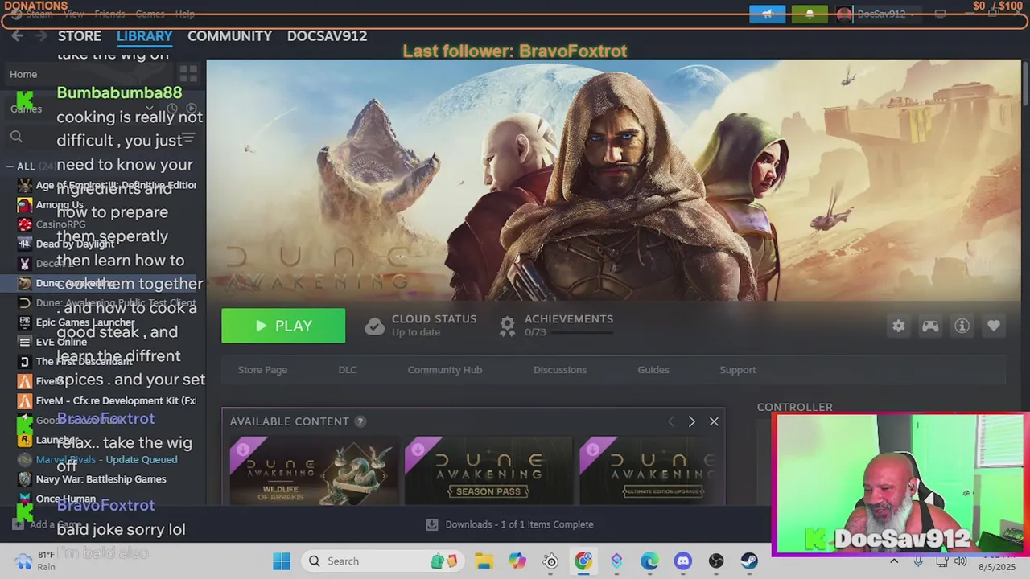Screen dimensions: 1030x579
Task: Click the ACHIEVEMENTS label
Action: tap(569, 319)
